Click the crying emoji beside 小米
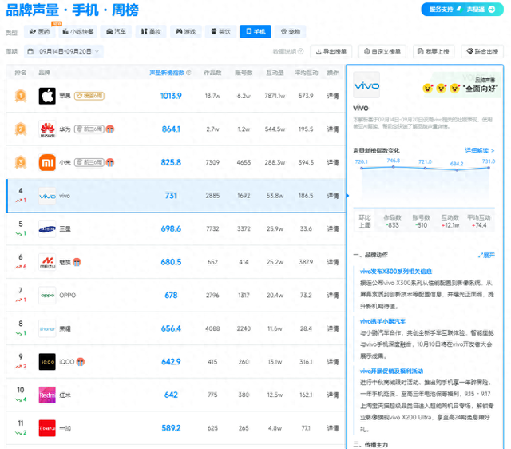Viewport: 511px width, 449px height. click(x=110, y=162)
